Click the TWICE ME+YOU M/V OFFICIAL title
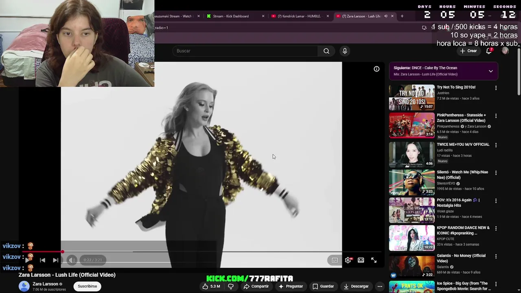The height and width of the screenshot is (293, 521). pyautogui.click(x=463, y=144)
